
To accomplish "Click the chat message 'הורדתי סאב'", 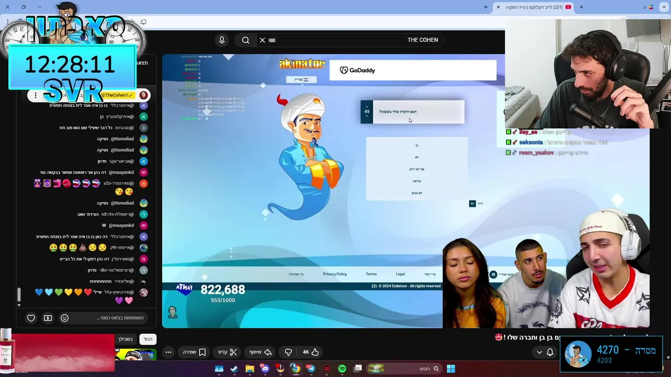I will click(88, 214).
